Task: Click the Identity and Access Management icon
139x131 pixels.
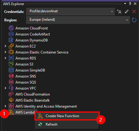Action: [11, 106]
